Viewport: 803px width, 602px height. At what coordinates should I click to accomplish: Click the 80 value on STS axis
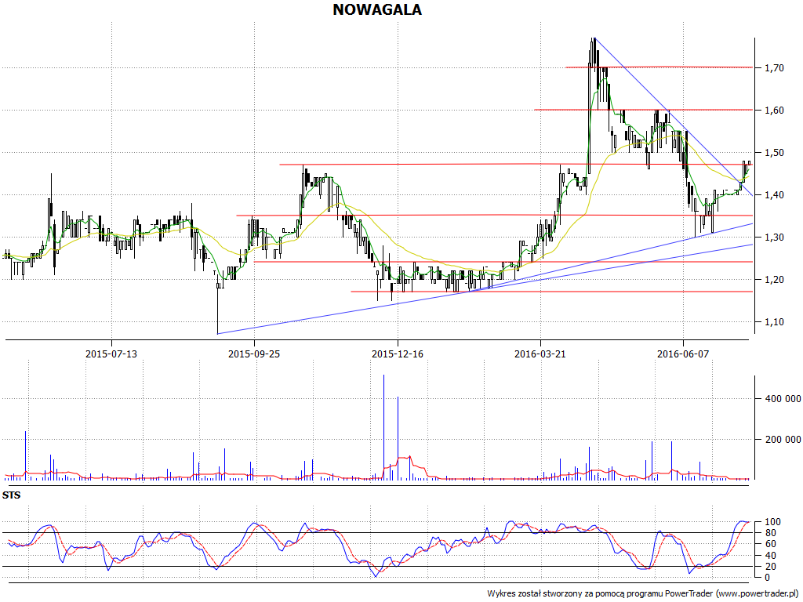click(770, 533)
